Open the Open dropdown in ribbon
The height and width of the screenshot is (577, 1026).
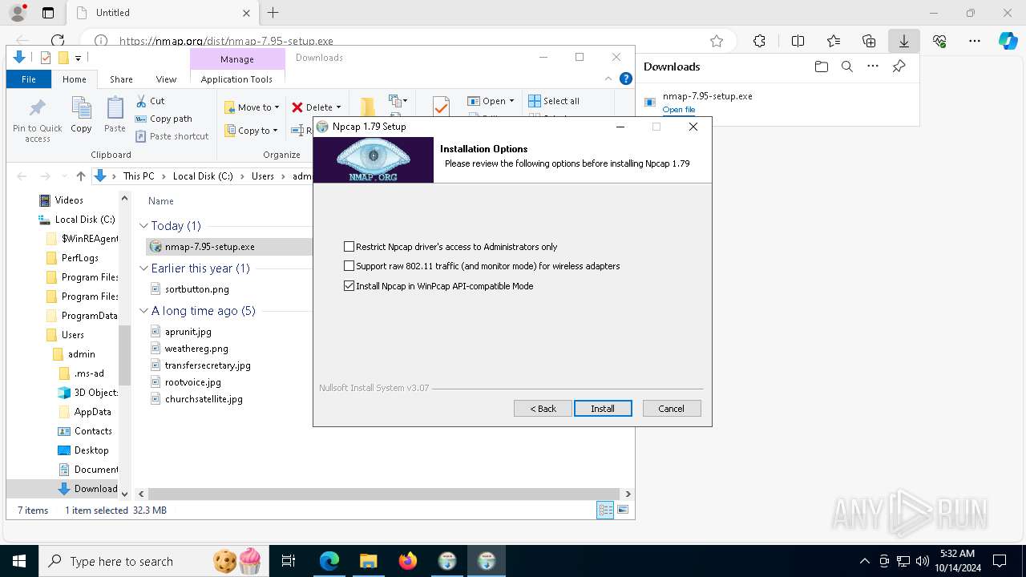coord(491,101)
